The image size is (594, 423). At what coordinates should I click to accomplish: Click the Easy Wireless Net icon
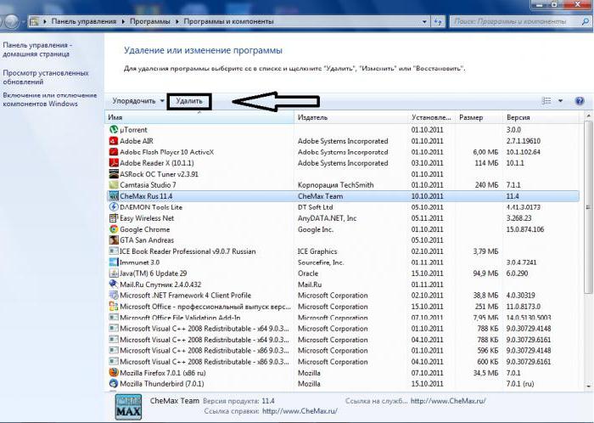(113, 218)
